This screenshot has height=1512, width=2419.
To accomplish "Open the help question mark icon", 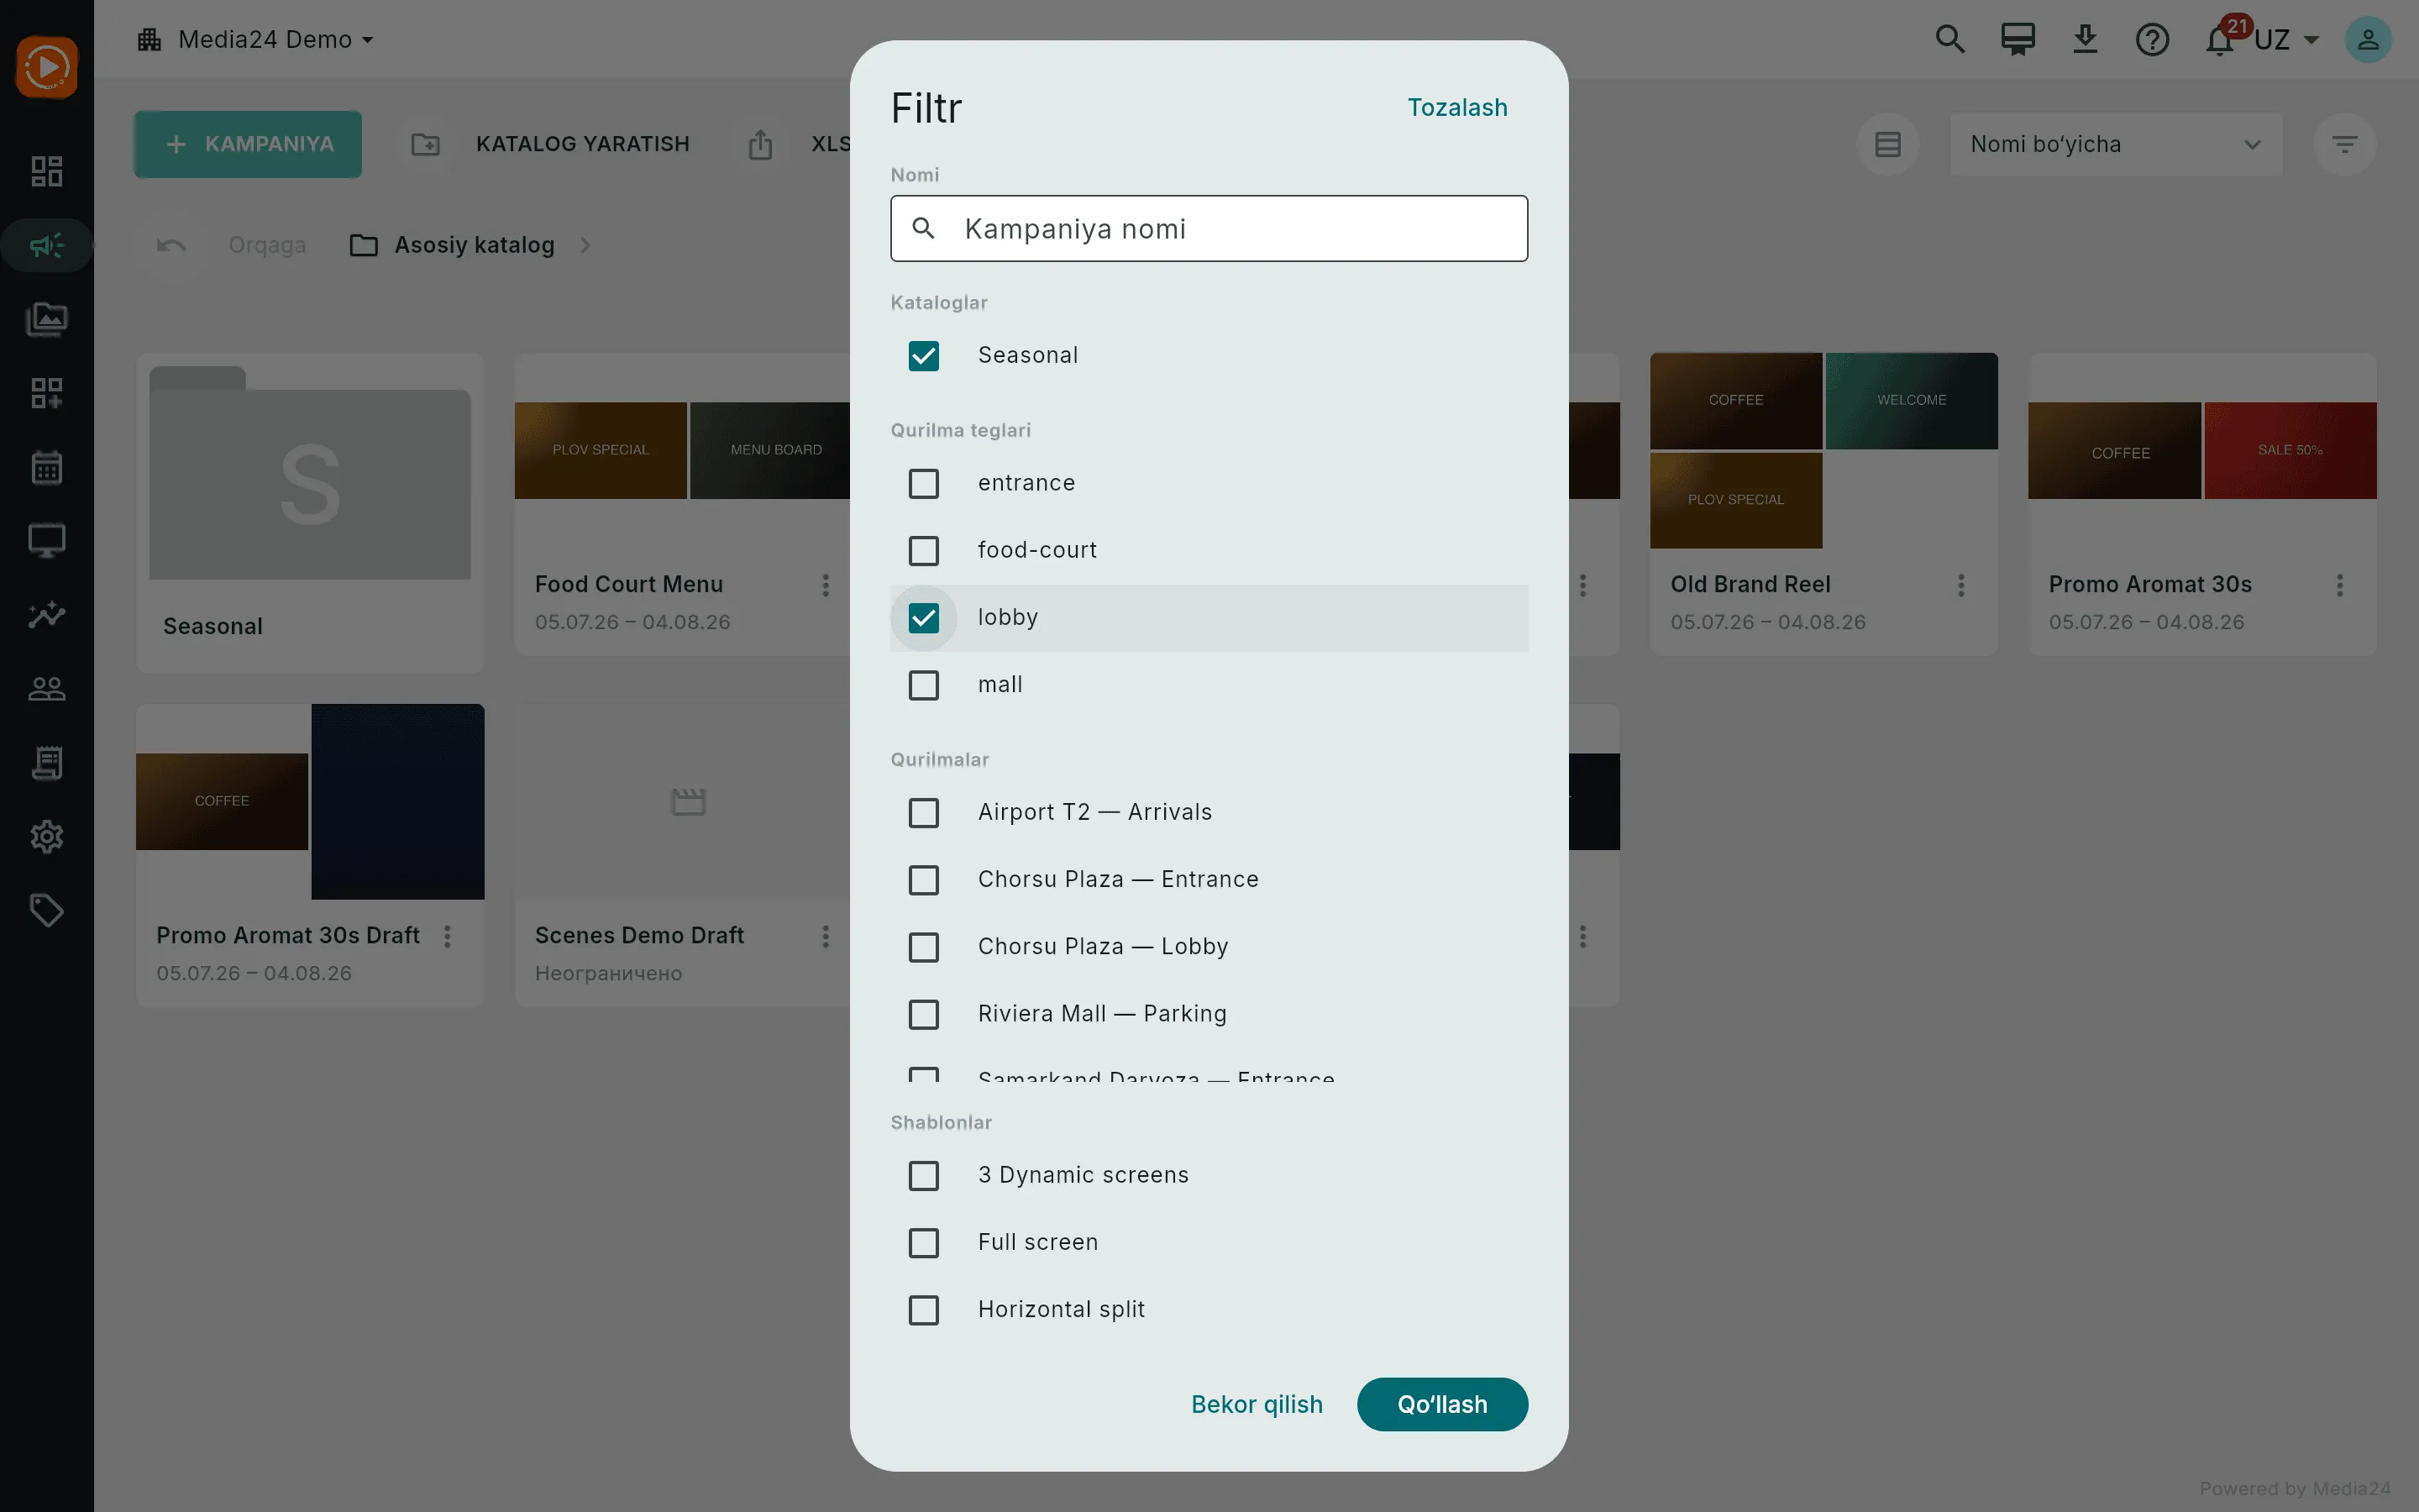I will [2152, 39].
